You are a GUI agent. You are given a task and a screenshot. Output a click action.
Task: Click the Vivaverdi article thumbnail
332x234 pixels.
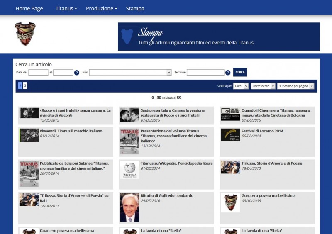29,135
